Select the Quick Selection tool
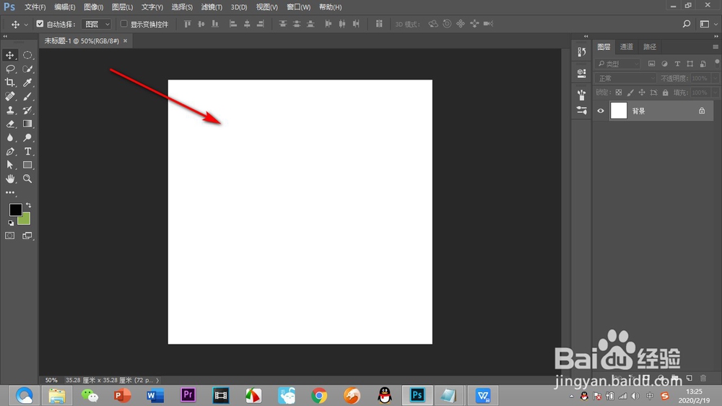The image size is (722, 406). 27,69
